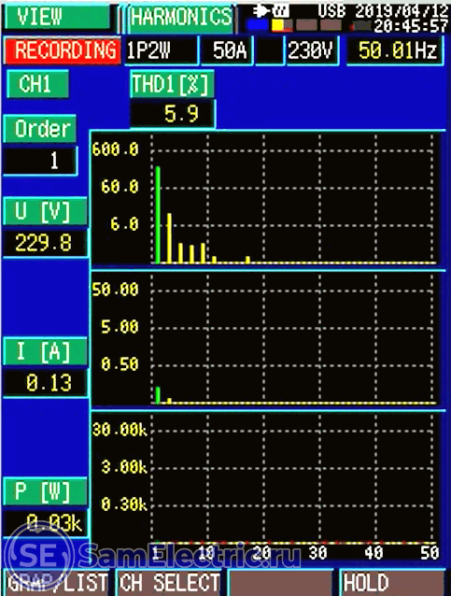
Task: Click the Order value field showing 1
Action: tap(40, 161)
